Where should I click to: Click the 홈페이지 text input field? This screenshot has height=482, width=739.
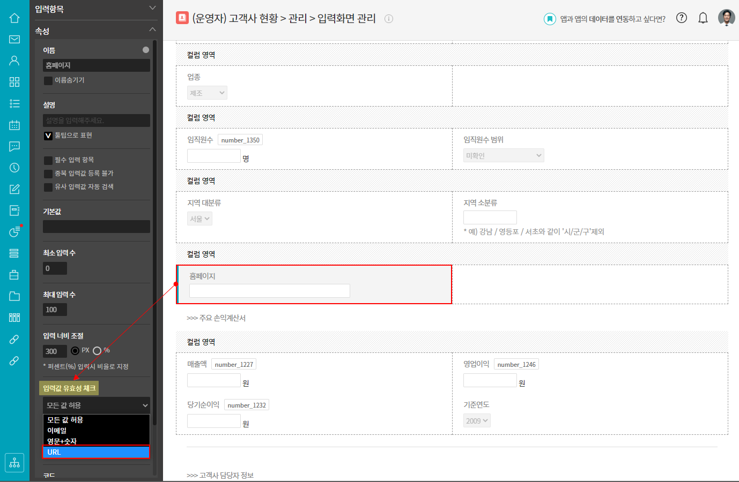pyautogui.click(x=269, y=291)
